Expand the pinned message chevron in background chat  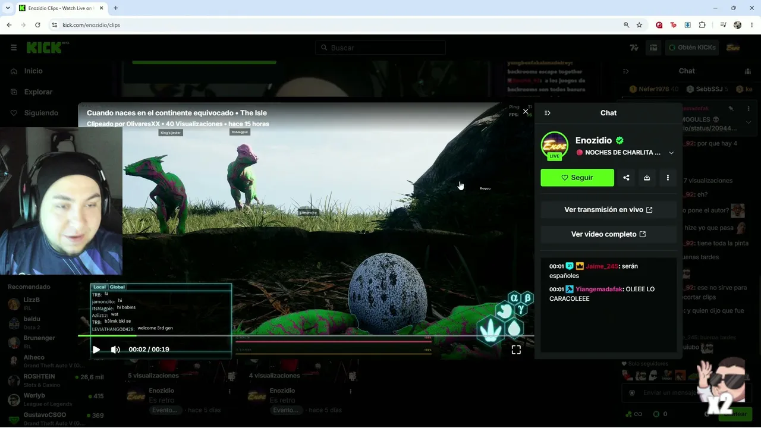pos(749,122)
